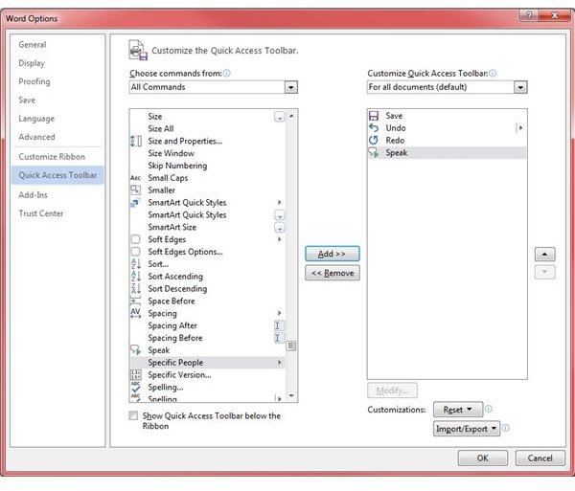Expand the Soft Edges submenu arrow
575x491 pixels.
coord(280,239)
